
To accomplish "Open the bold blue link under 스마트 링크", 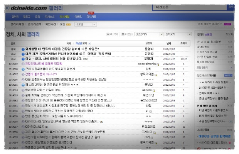I will coord(215,136).
